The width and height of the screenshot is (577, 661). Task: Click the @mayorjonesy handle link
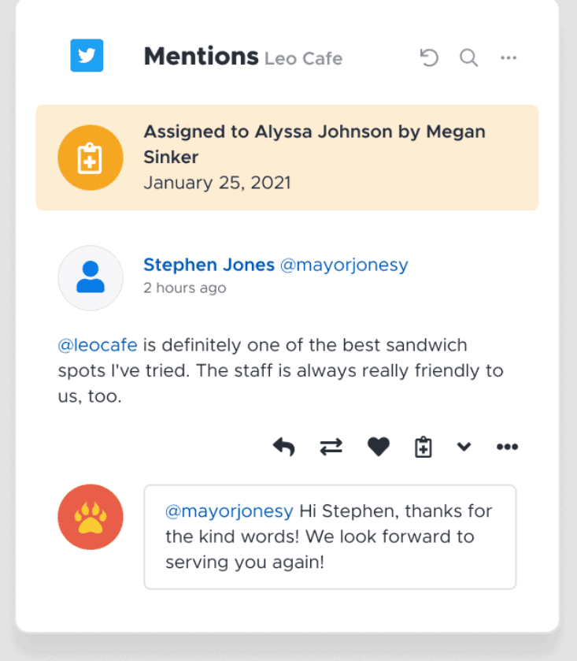click(344, 266)
